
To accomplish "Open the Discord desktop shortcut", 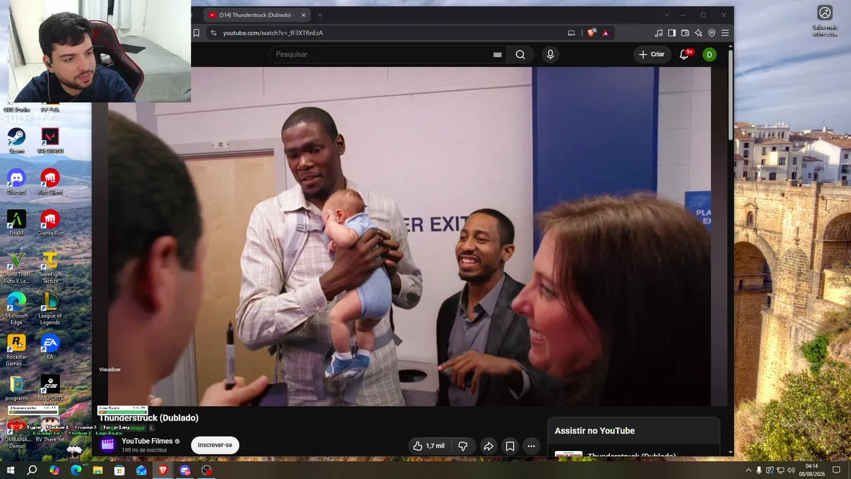I will click(17, 182).
